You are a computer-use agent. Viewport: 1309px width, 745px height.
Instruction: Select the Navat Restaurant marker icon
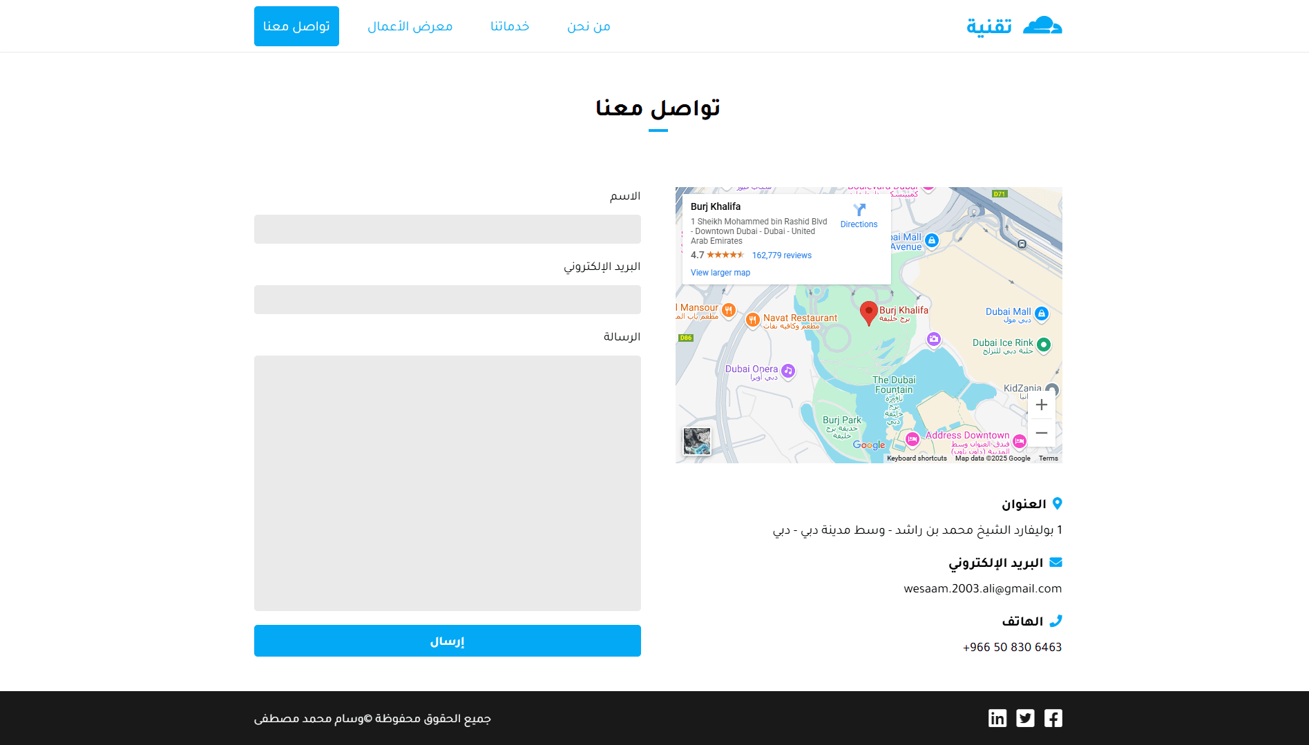tap(752, 320)
